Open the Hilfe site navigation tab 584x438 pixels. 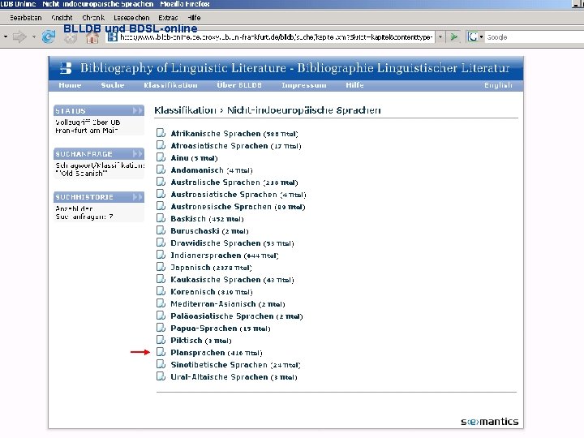tap(354, 85)
